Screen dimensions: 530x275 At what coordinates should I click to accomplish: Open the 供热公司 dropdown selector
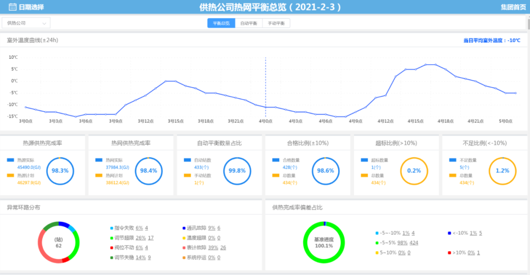point(26,23)
